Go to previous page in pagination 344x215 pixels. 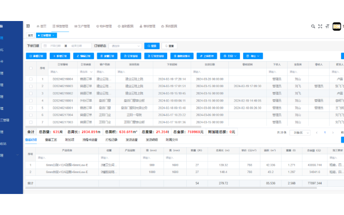317,132
